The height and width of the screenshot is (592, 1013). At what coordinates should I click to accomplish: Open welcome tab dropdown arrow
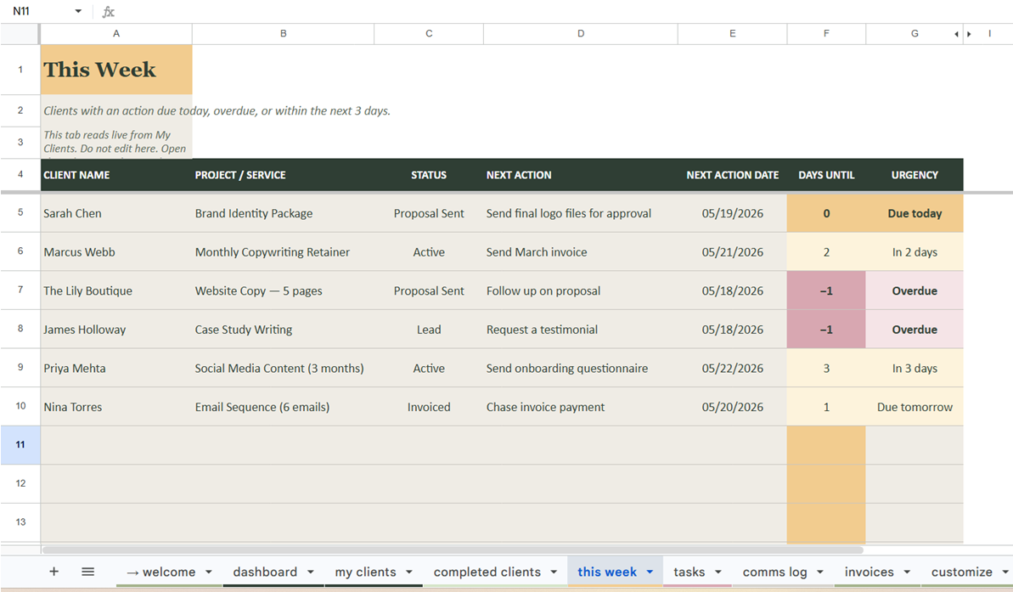tap(209, 572)
